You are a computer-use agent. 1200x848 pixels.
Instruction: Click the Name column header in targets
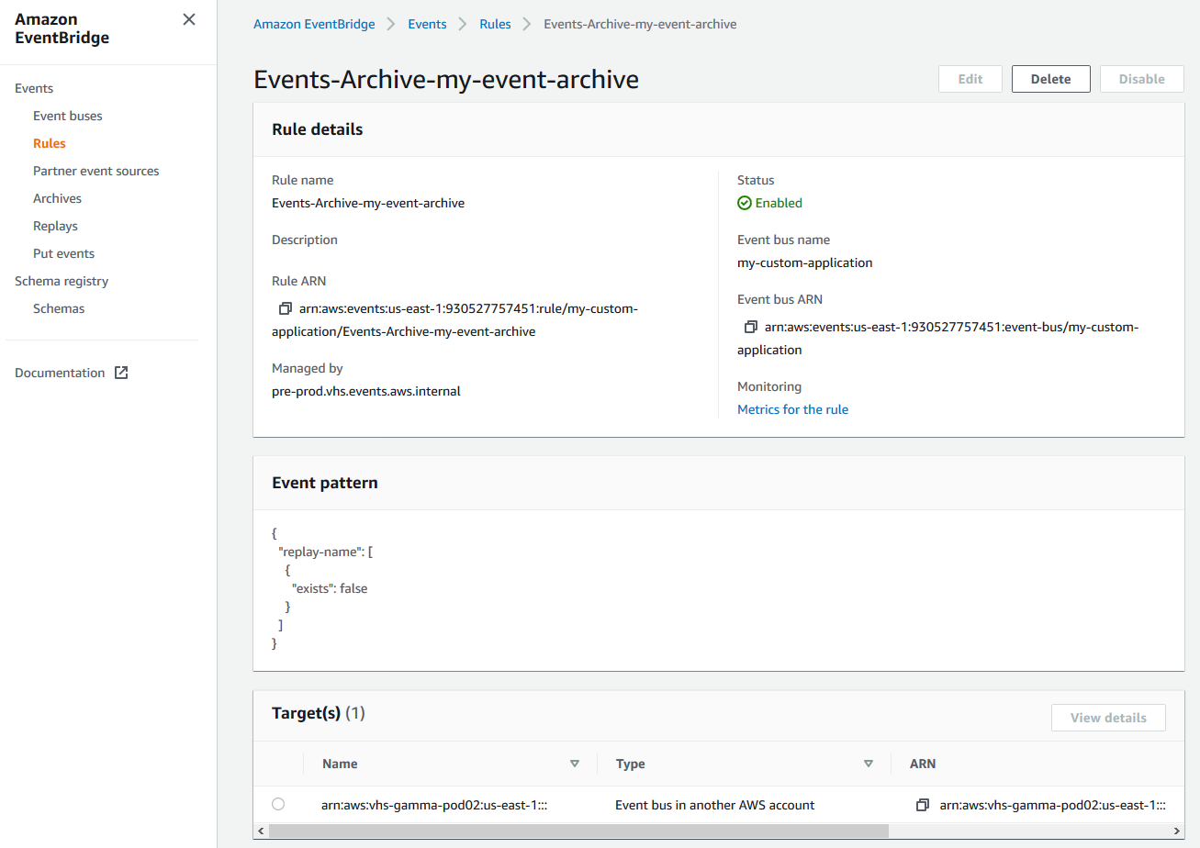(x=340, y=764)
